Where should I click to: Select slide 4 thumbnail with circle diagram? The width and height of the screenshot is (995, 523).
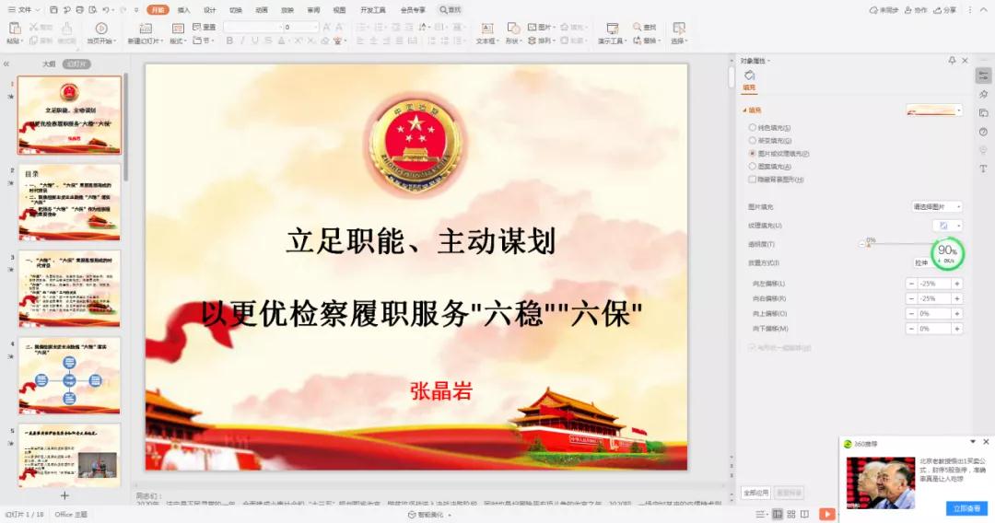coord(69,376)
